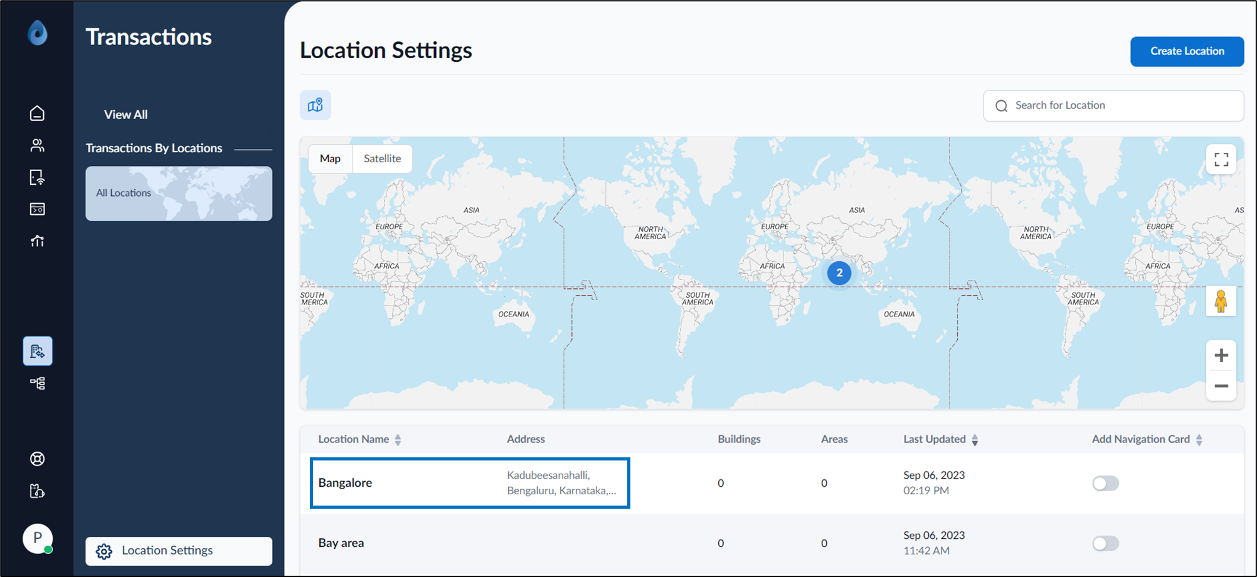Open the puzzle integrations sidebar icon
This screenshot has height=577, width=1257.
[x=37, y=491]
